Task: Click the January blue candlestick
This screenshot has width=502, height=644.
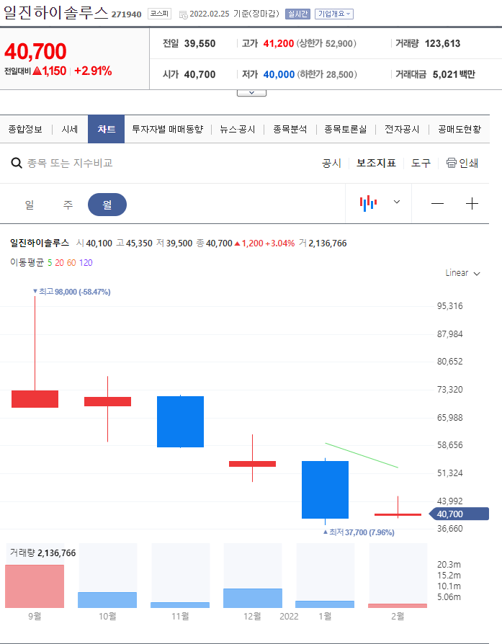Action: pos(325,490)
